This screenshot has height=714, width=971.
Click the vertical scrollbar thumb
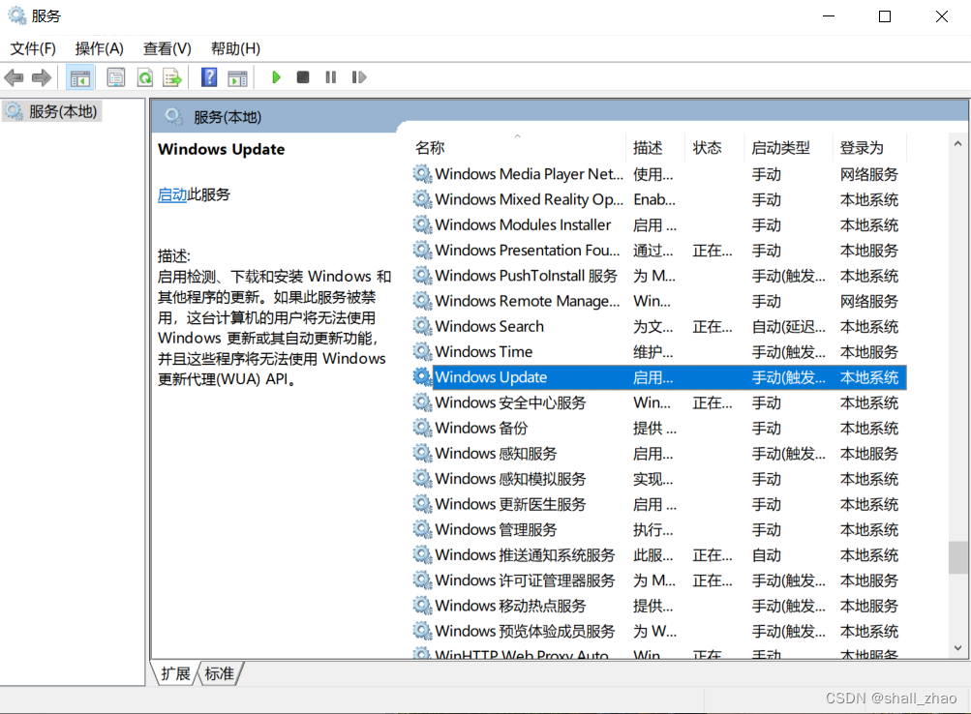(x=957, y=557)
